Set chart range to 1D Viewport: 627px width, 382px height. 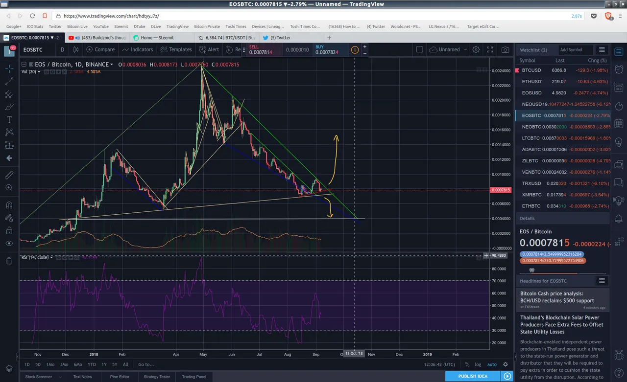pyautogui.click(x=27, y=364)
